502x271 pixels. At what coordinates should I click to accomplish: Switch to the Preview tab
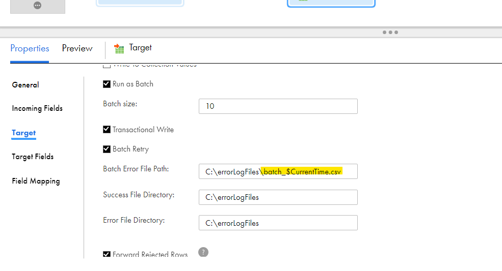click(x=77, y=48)
